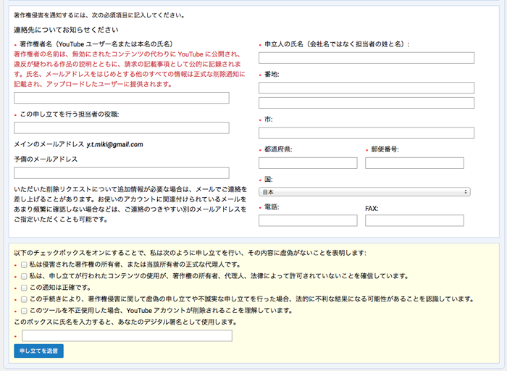Check the 法的に不利な結果 acknowledgement checkbox
Viewport: 507px width, 371px height.
24,299
